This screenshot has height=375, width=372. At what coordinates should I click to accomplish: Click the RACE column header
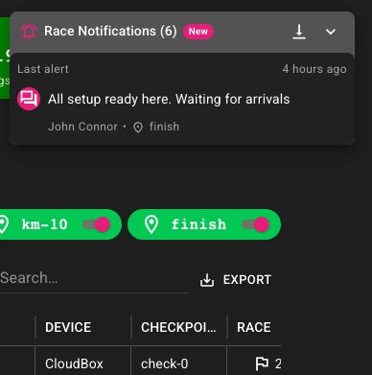click(x=253, y=327)
